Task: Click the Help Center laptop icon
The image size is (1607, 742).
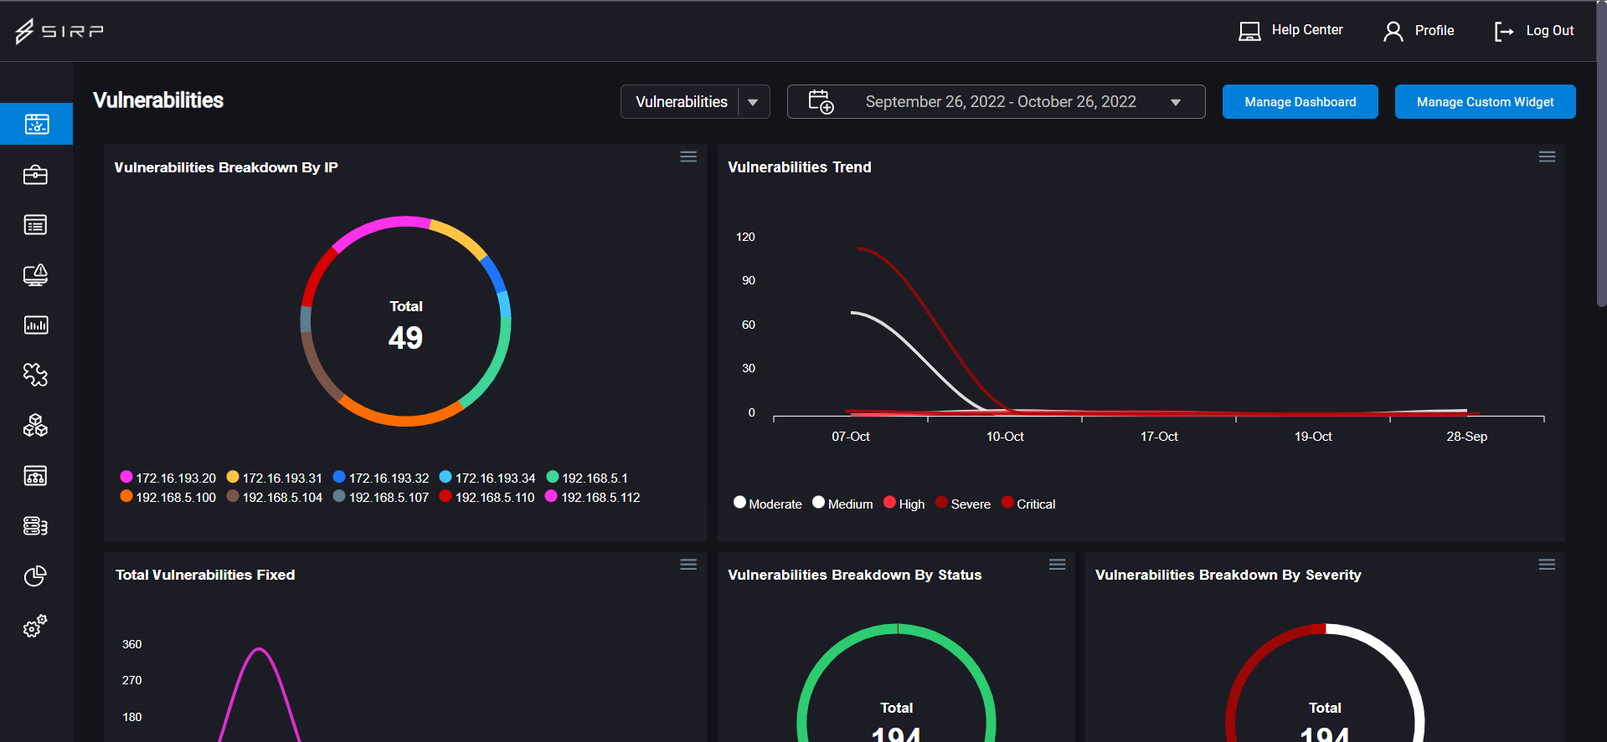Action: pyautogui.click(x=1249, y=31)
